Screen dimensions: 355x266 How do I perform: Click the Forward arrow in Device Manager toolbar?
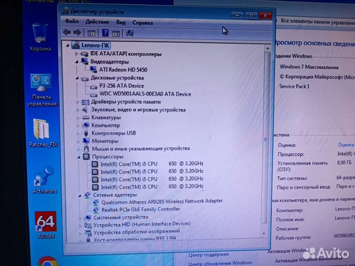pos(77,33)
